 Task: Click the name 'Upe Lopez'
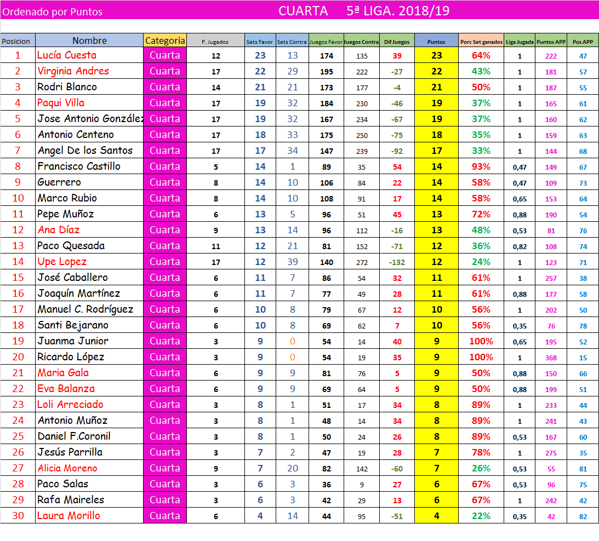click(62, 262)
